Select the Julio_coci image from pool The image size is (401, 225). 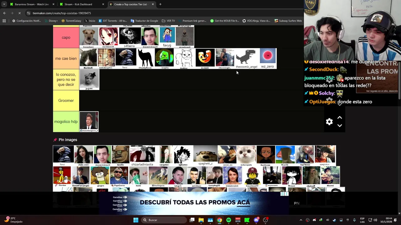[83, 156]
